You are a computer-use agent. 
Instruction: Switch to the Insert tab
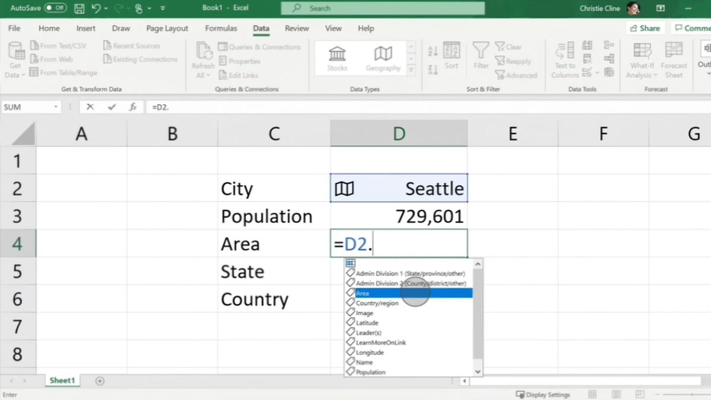86,28
